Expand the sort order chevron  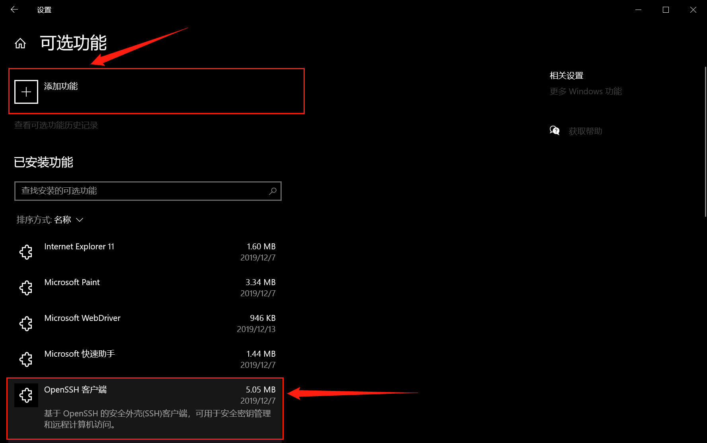(80, 220)
